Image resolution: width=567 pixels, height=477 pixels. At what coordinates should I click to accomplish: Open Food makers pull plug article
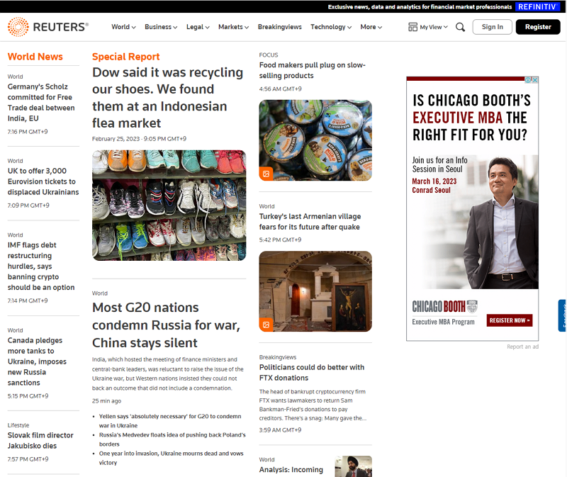pyautogui.click(x=312, y=70)
